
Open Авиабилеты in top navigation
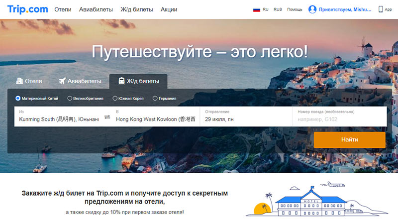(96, 9)
